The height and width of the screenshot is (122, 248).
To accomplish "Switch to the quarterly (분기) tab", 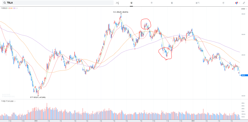I will 198,3.
